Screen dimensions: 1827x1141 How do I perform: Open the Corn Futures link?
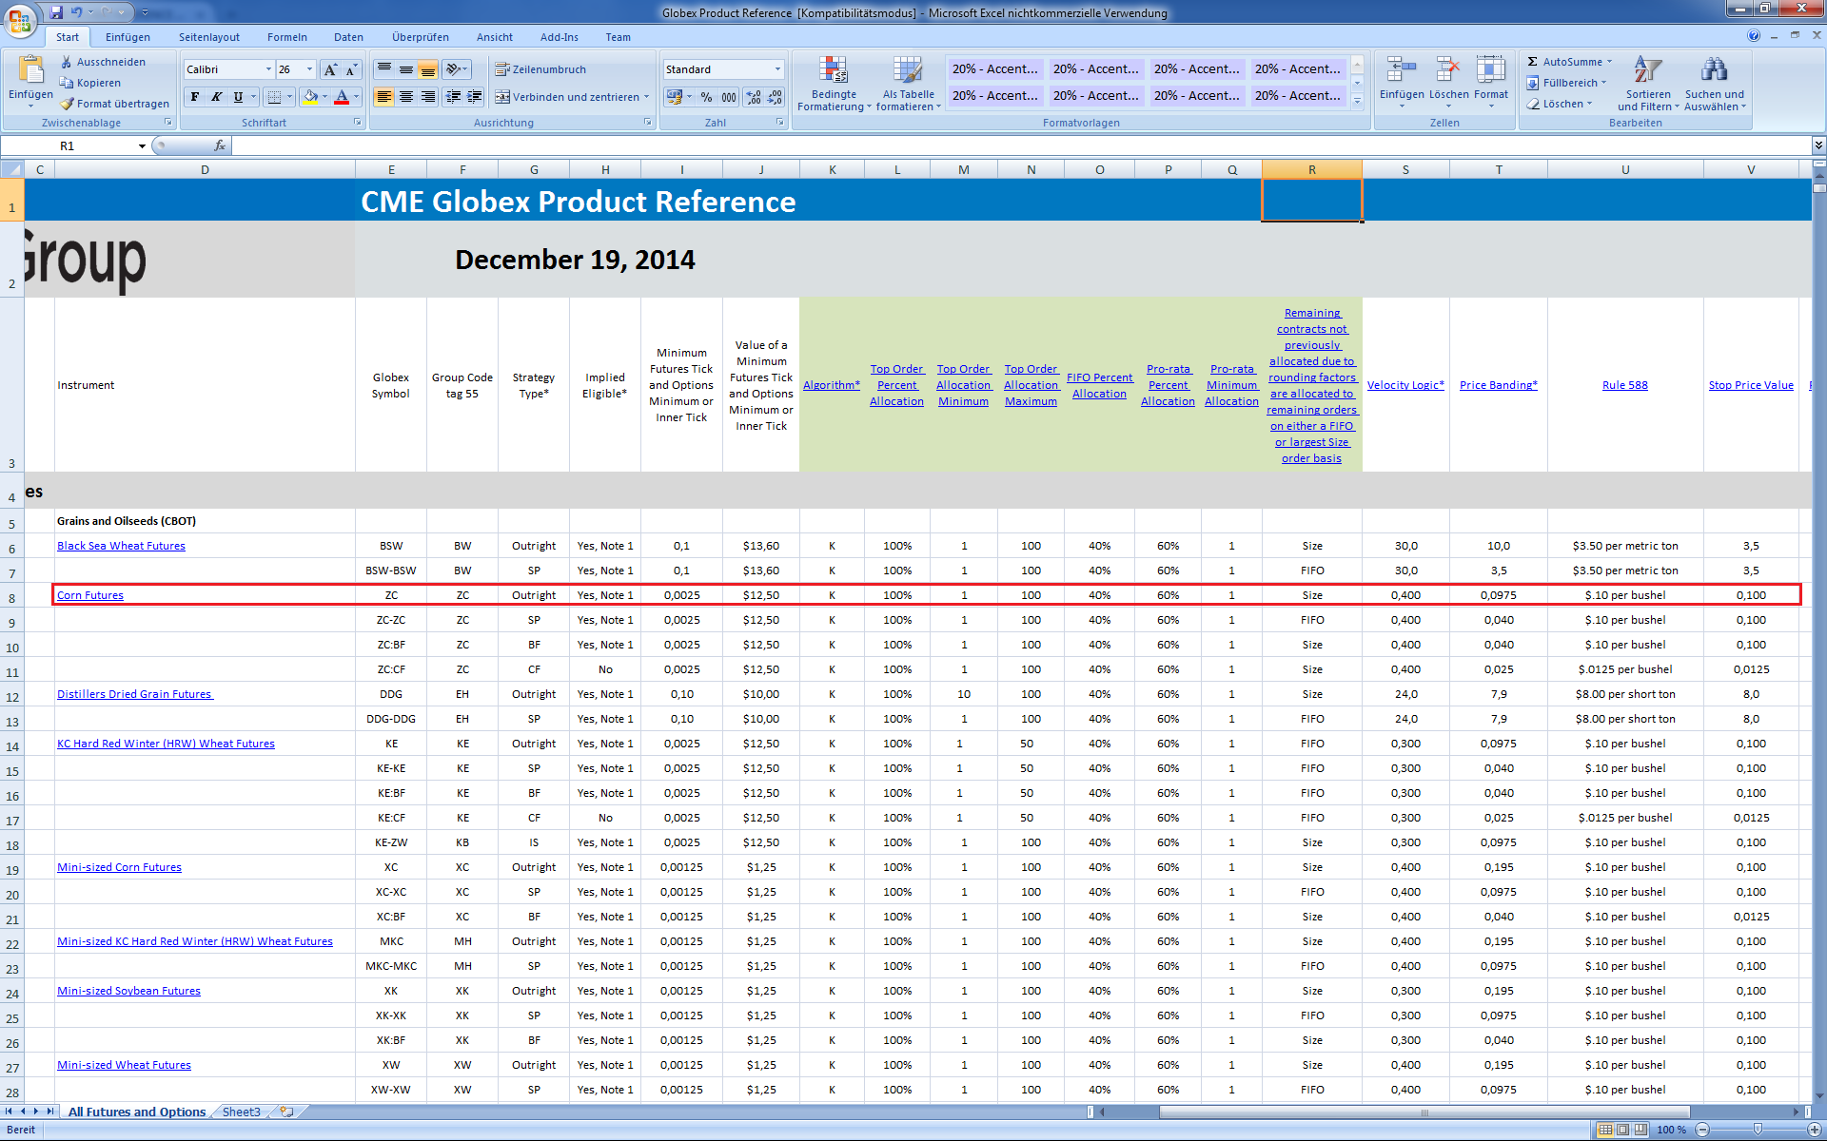coord(90,595)
